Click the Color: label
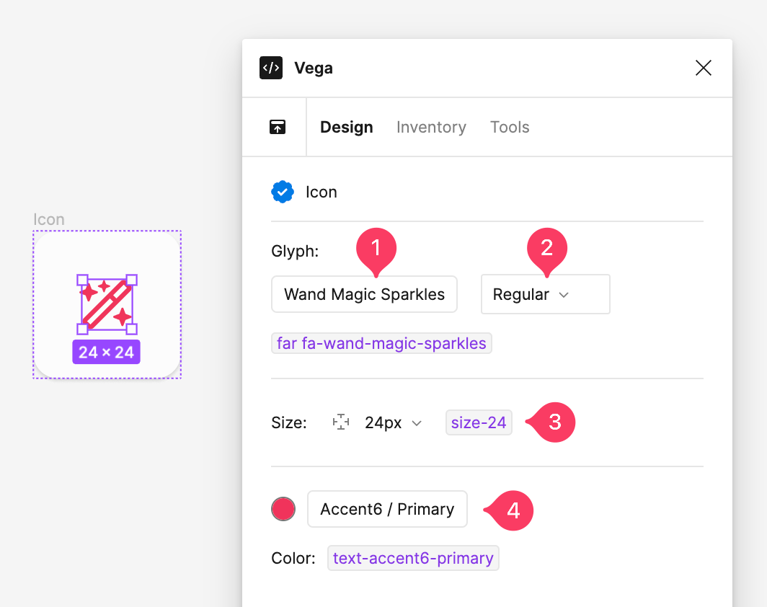The image size is (767, 607). coord(293,558)
